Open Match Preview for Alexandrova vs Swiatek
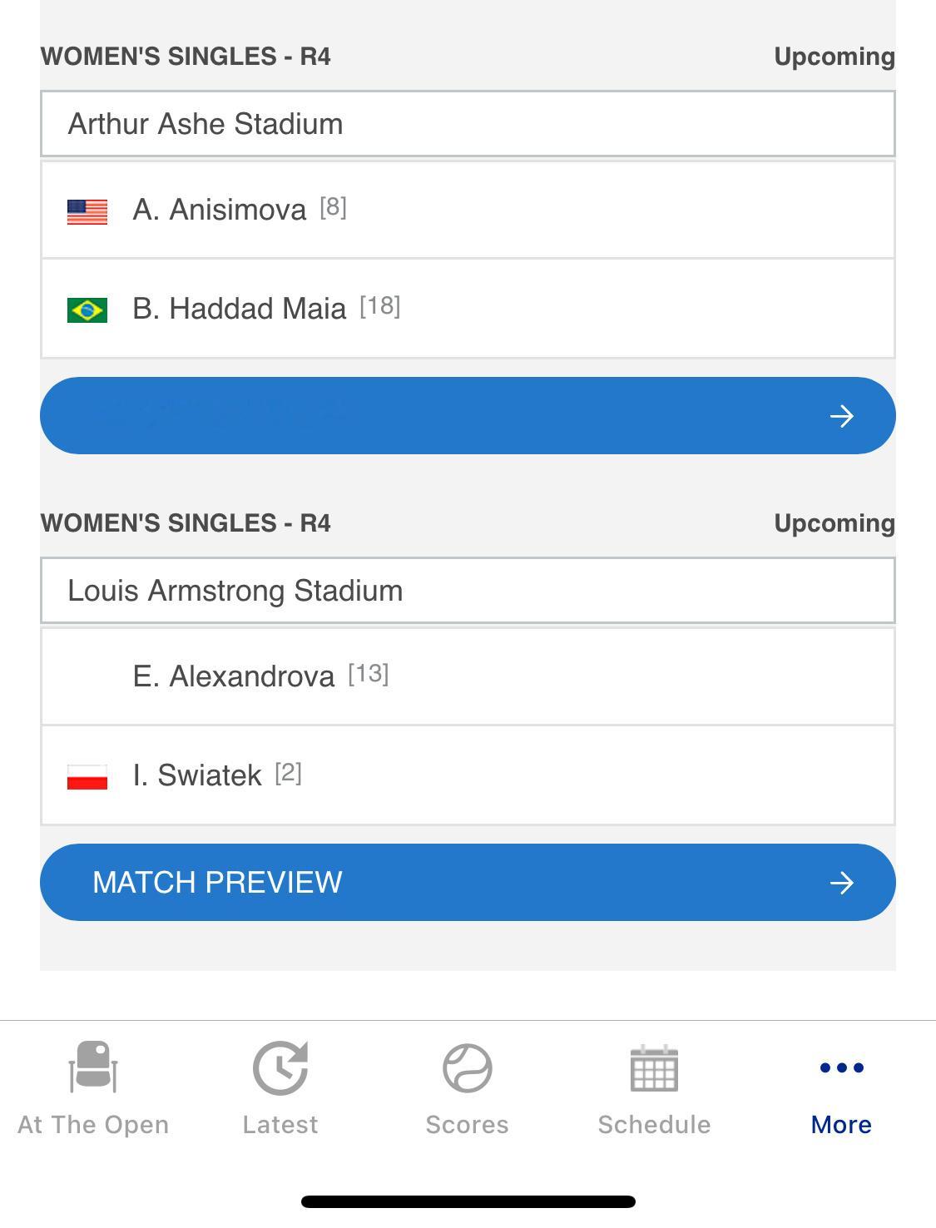Viewport: 936px width, 1228px height. click(x=468, y=882)
